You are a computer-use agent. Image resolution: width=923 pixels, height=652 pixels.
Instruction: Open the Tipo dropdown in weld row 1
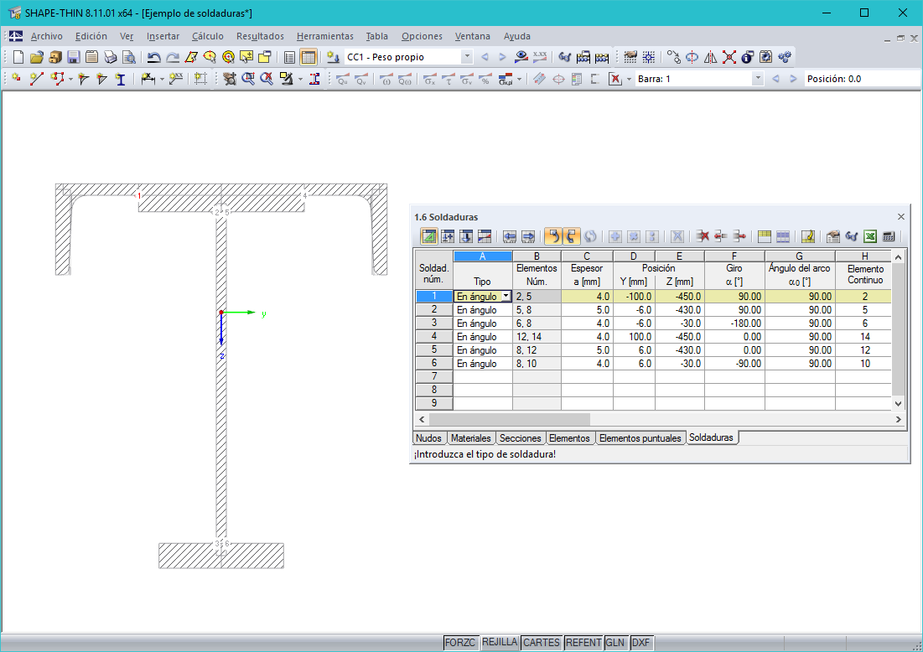pos(506,296)
